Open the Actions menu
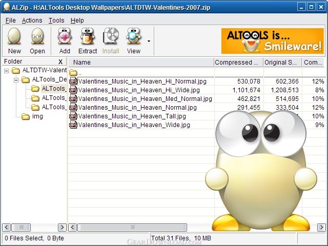The image size is (328, 246). coord(32,20)
